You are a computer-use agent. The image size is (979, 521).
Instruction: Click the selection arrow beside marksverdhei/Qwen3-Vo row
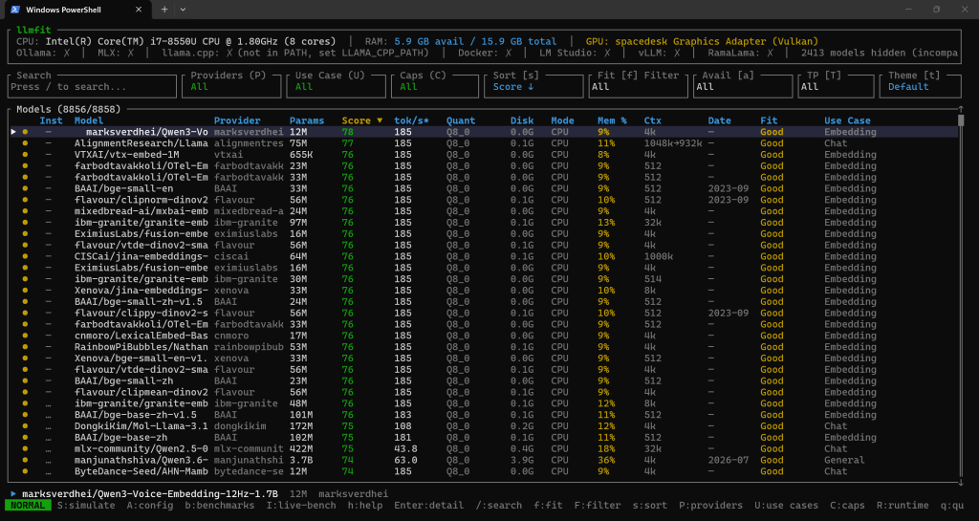pos(13,132)
